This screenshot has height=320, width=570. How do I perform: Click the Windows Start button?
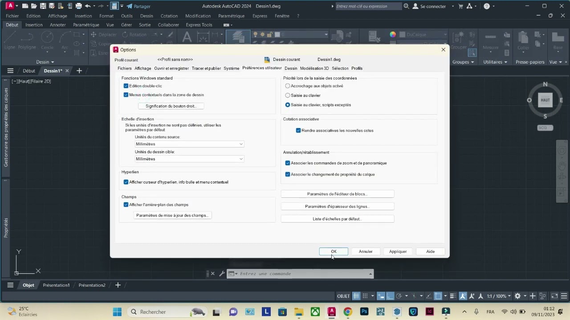[x=117, y=312]
